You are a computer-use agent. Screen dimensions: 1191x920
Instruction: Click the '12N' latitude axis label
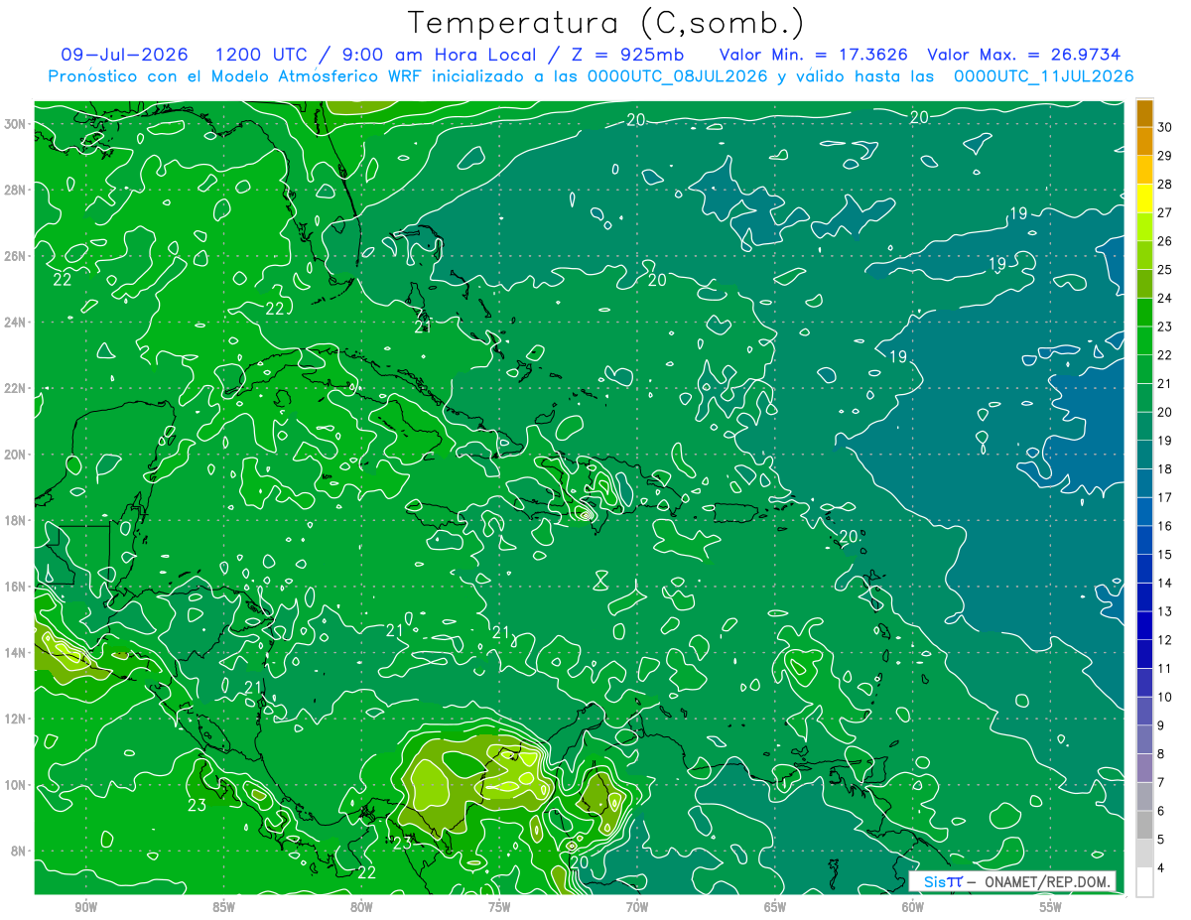[x=15, y=719]
